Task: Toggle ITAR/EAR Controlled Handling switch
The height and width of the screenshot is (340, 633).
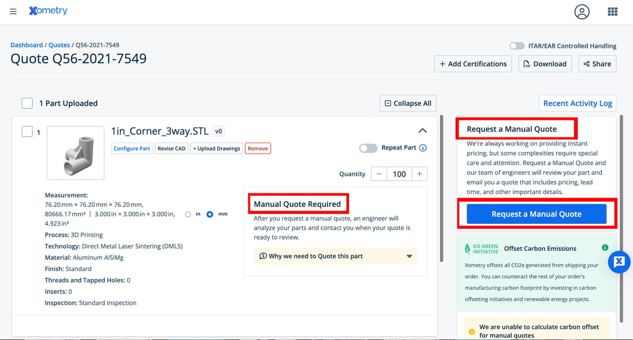Action: coord(517,46)
